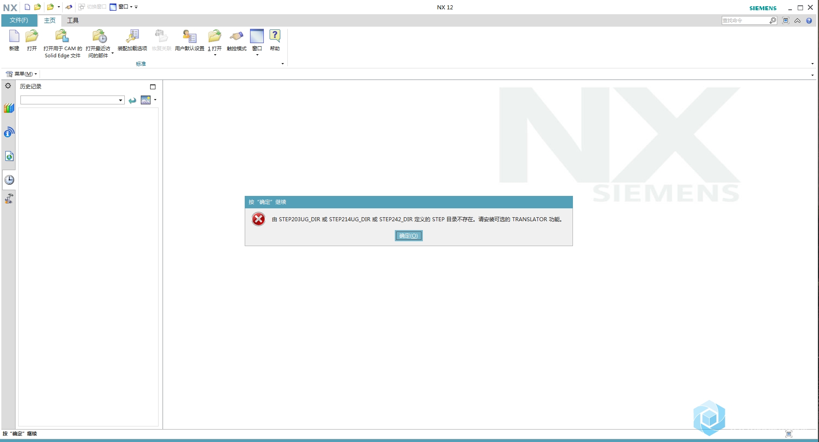Expand the 打开最近访问的部件 dropdown arrow
This screenshot has width=819, height=442.
(112, 53)
